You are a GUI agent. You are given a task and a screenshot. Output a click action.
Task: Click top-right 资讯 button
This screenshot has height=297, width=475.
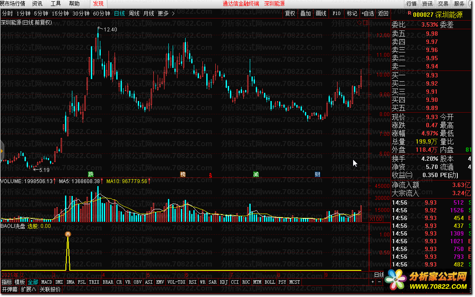427,3
